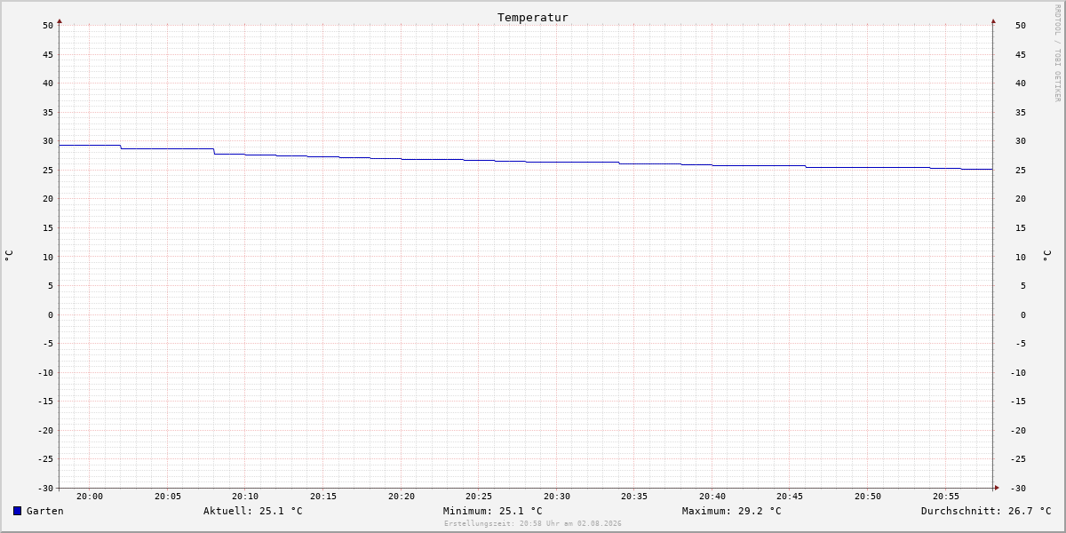Click the Temperatur chart title
The height and width of the screenshot is (533, 1066).
click(533, 17)
